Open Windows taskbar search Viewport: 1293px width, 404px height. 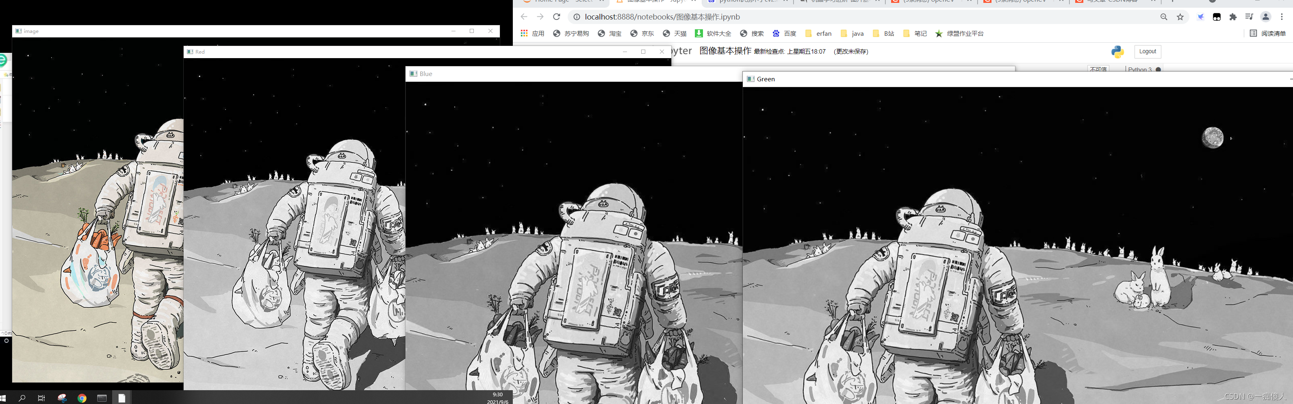(x=22, y=398)
